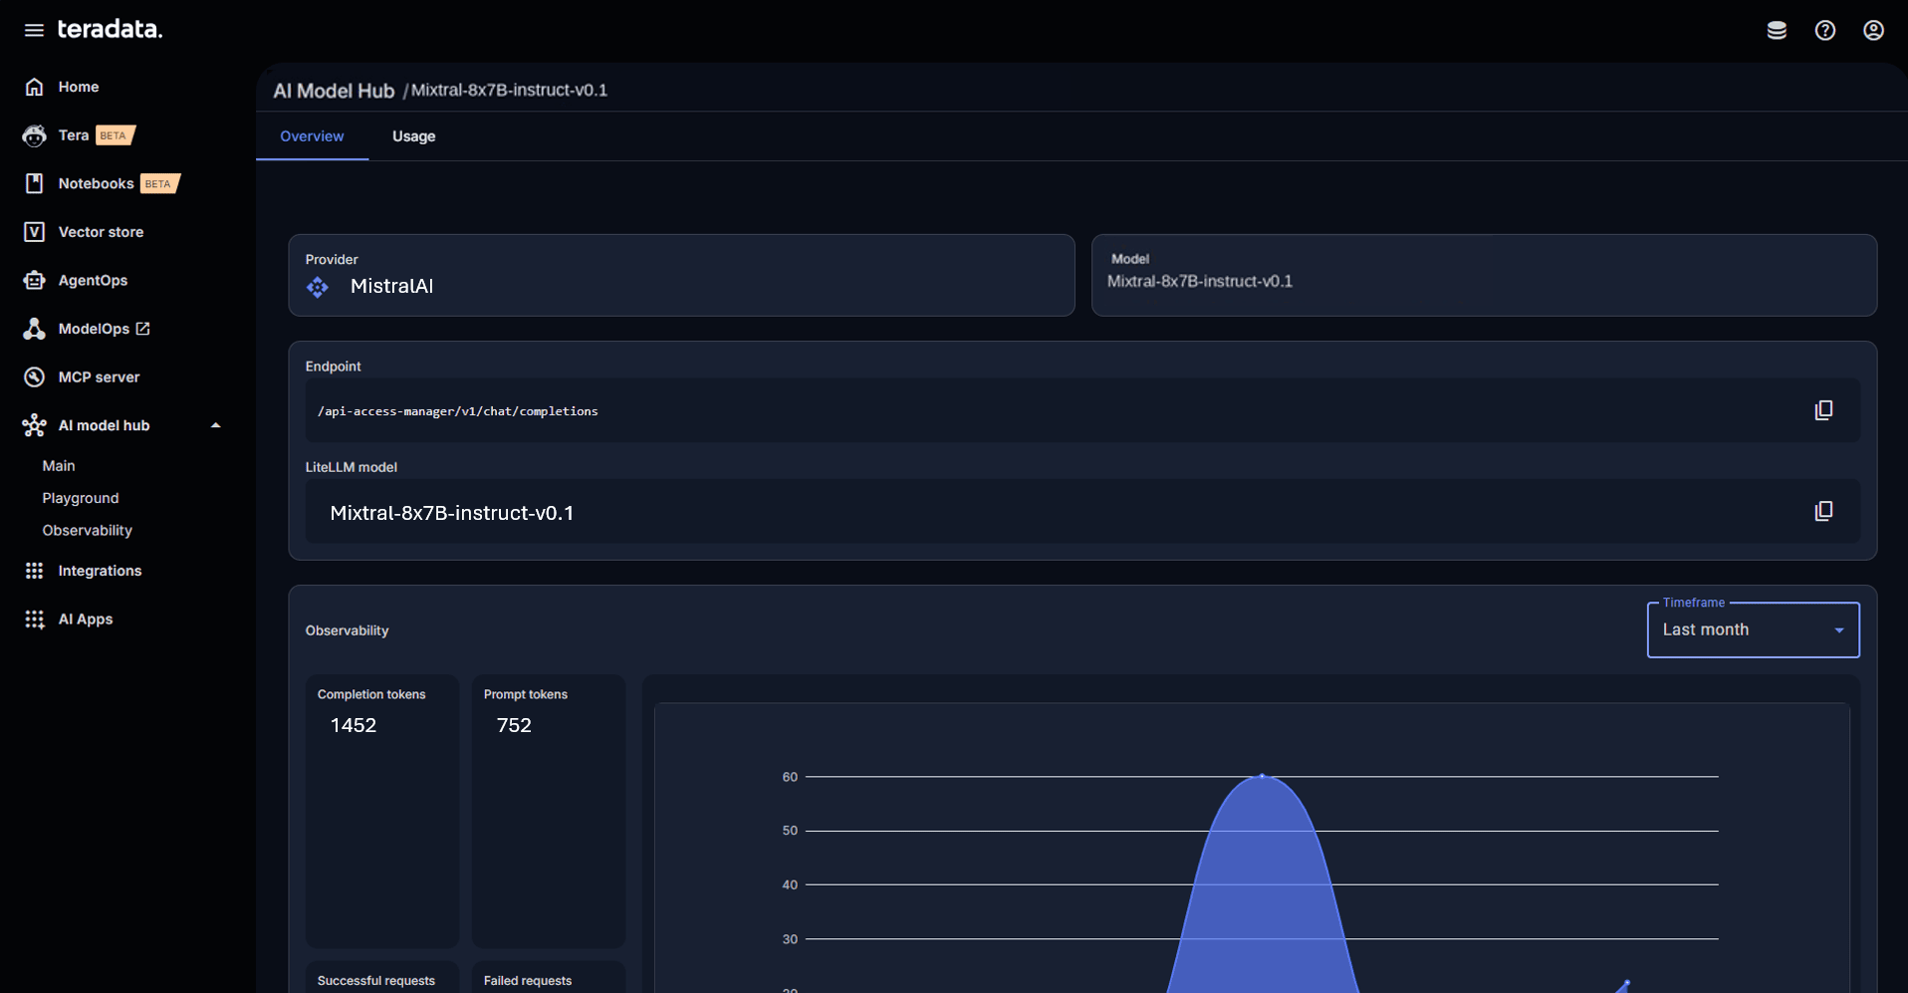
Task: Click the Model value Mixtral-8x7B-instruct-v0.1
Action: tap(1200, 282)
